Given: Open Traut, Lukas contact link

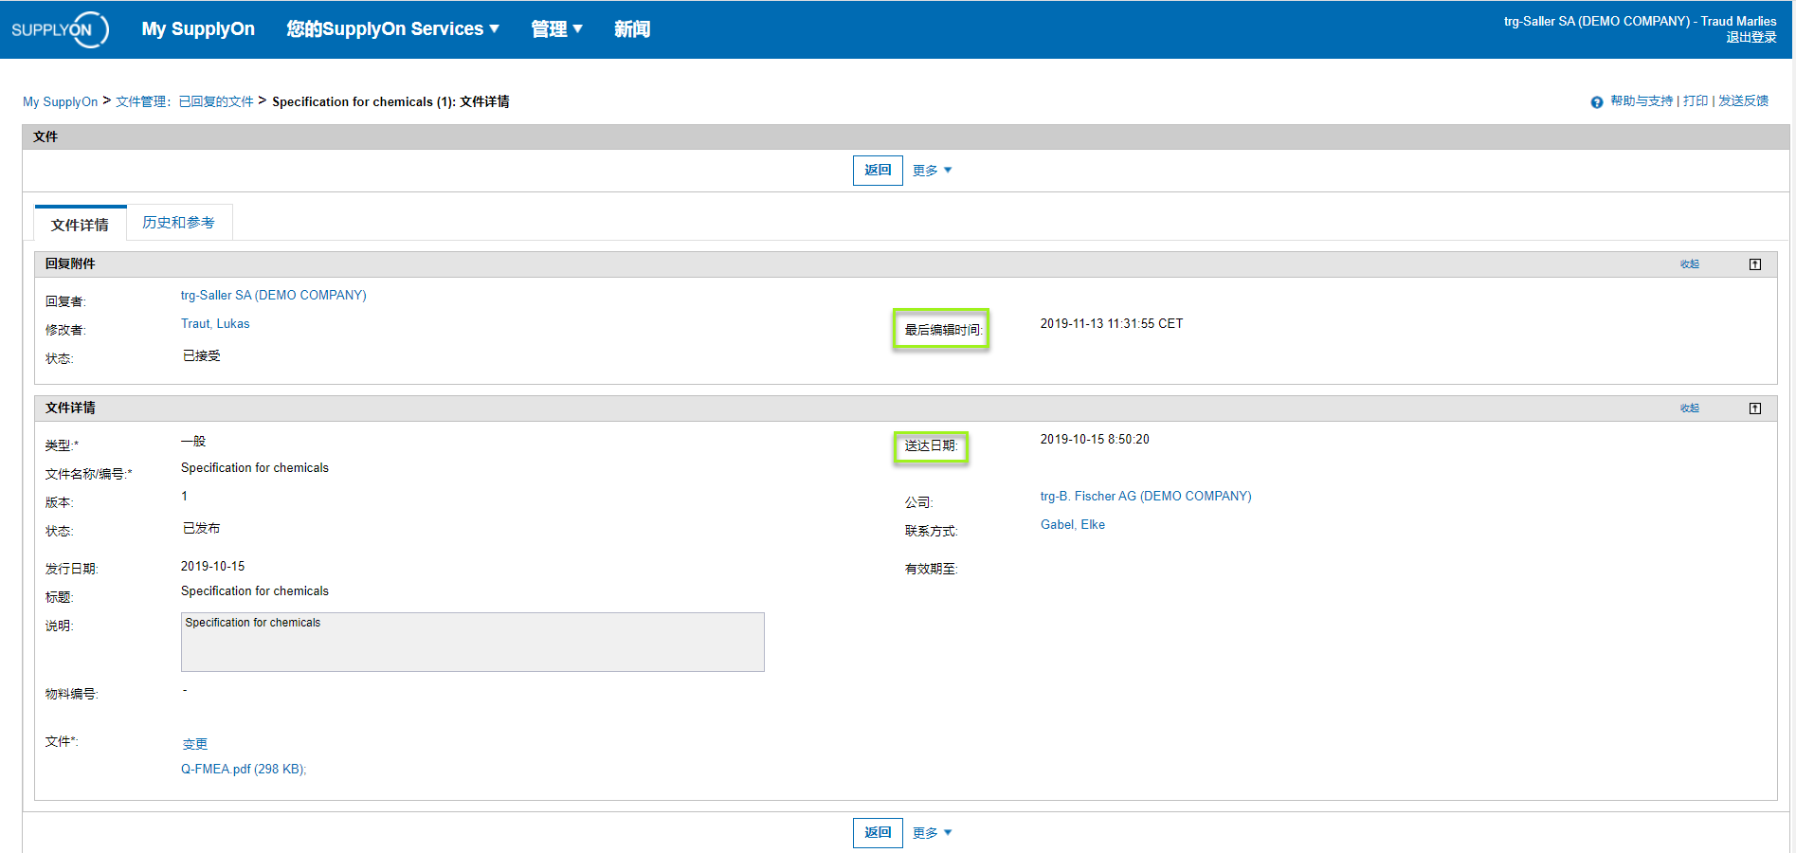Looking at the screenshot, I should [x=215, y=323].
